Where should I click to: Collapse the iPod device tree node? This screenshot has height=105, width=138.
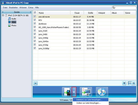3,15
